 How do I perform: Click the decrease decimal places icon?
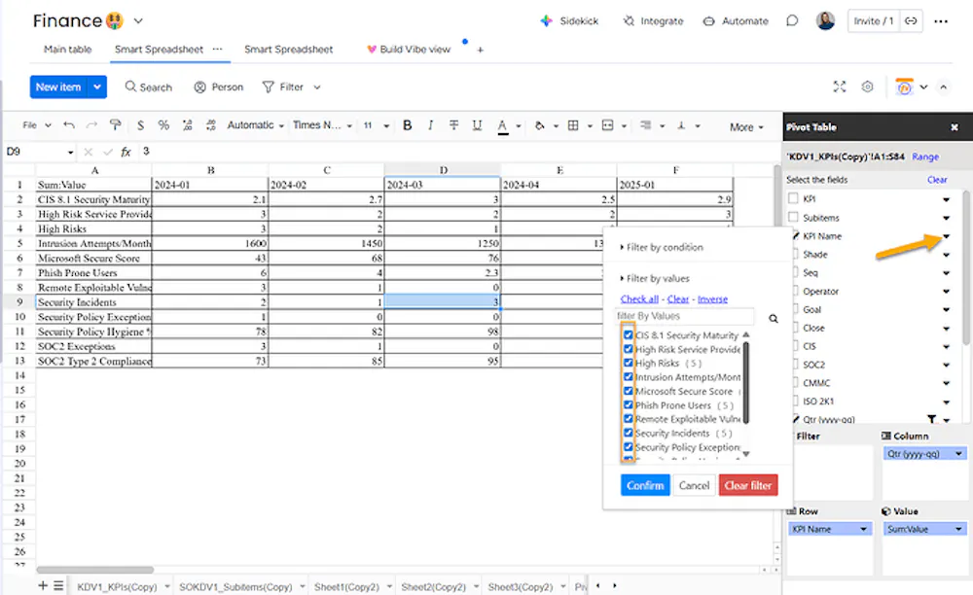(x=188, y=125)
